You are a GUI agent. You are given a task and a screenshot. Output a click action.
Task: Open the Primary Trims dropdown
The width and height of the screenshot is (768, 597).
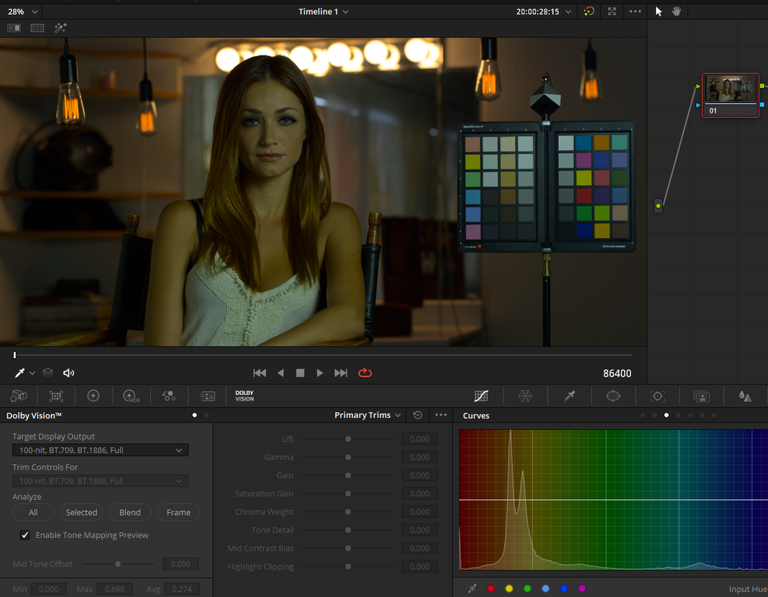coord(368,415)
